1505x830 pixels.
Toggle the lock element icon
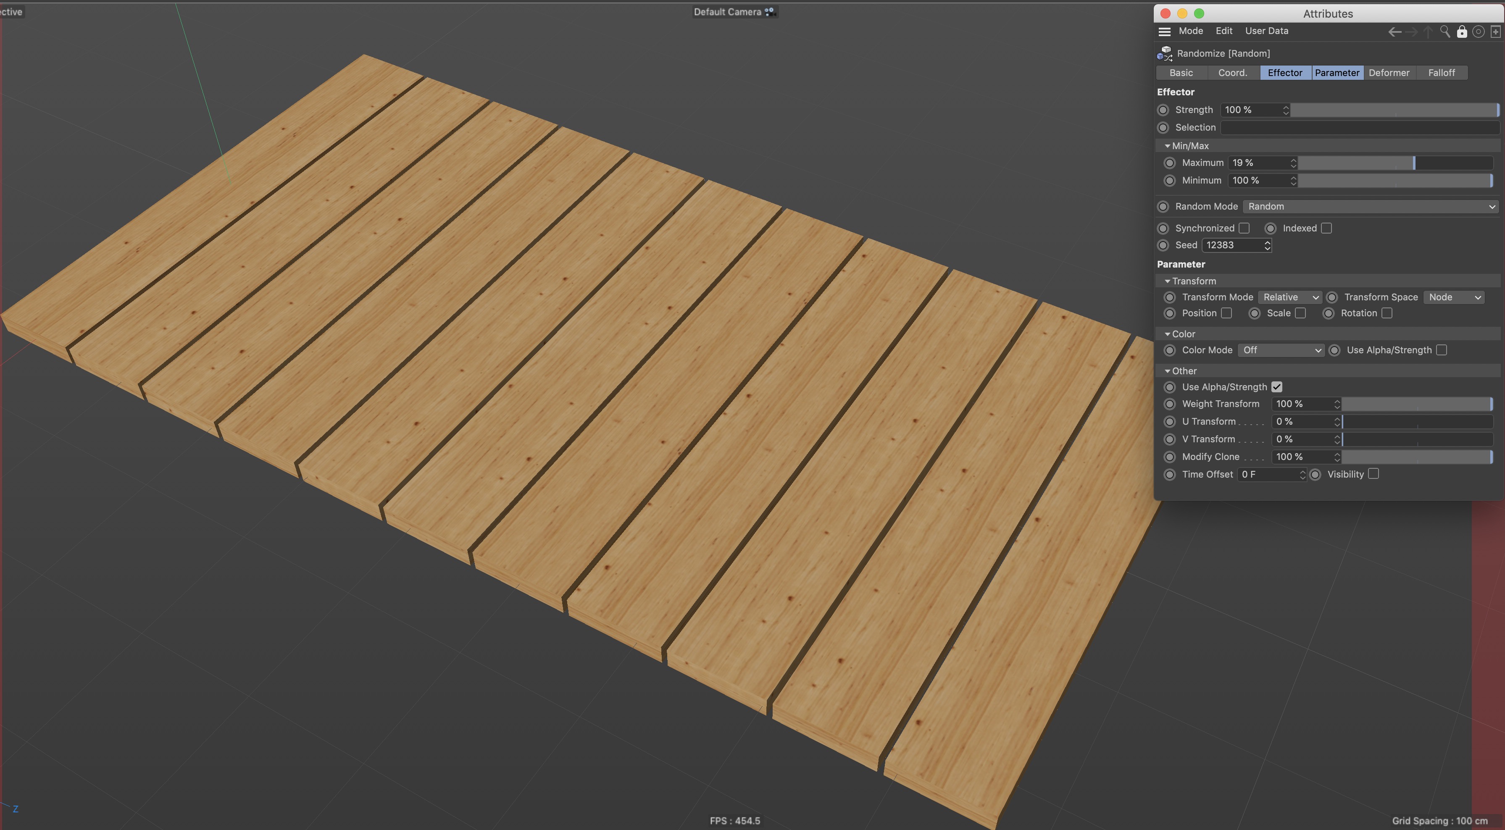tap(1462, 32)
